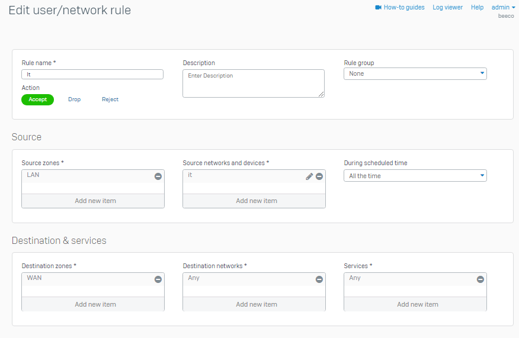Image resolution: width=519 pixels, height=338 pixels.
Task: Expand the admin user menu
Action: coord(503,8)
